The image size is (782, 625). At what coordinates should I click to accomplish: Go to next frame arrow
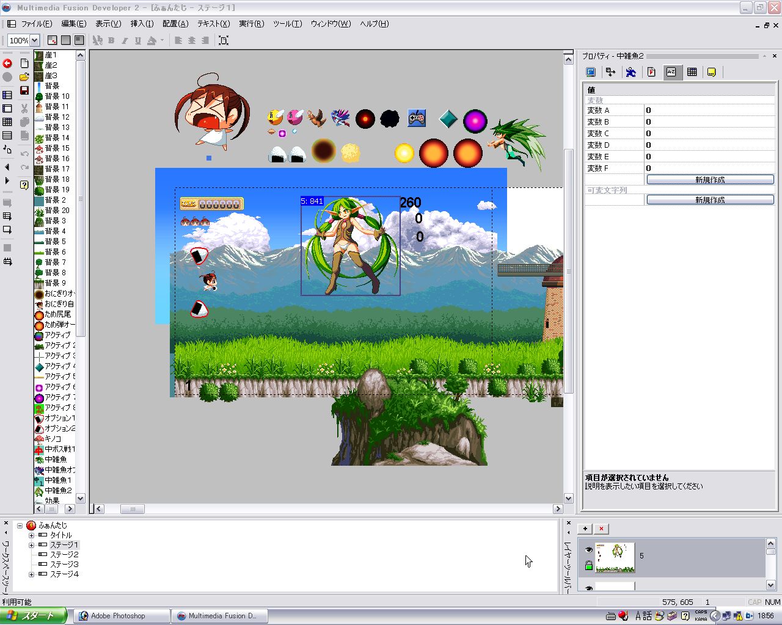point(7,181)
